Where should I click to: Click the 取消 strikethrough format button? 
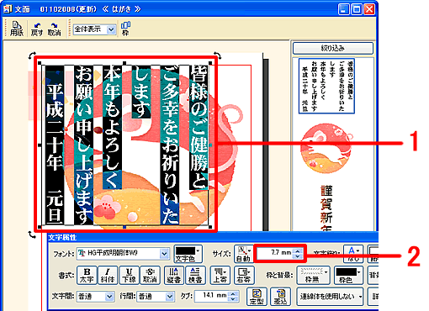point(150,276)
